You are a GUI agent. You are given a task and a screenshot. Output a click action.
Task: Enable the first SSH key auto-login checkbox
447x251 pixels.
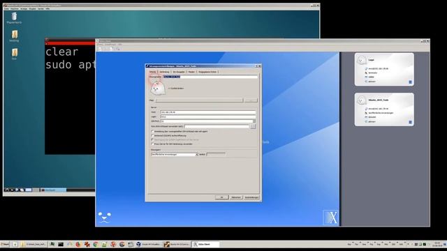pyautogui.click(x=152, y=131)
